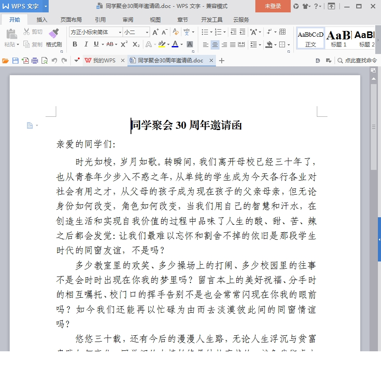This screenshot has width=381, height=365.
Task: Click the document outline icon beside title
Action: click(x=30, y=125)
